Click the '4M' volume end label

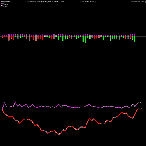[140, 103]
